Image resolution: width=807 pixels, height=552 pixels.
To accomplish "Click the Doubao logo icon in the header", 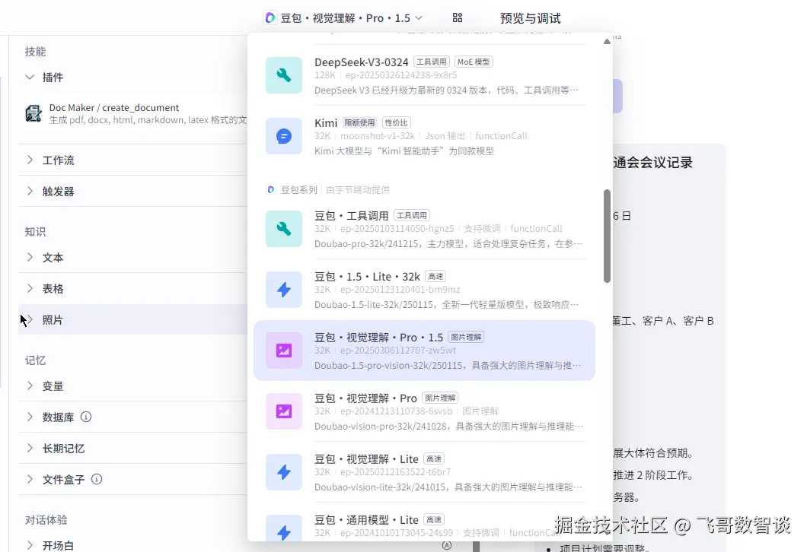I will [270, 18].
